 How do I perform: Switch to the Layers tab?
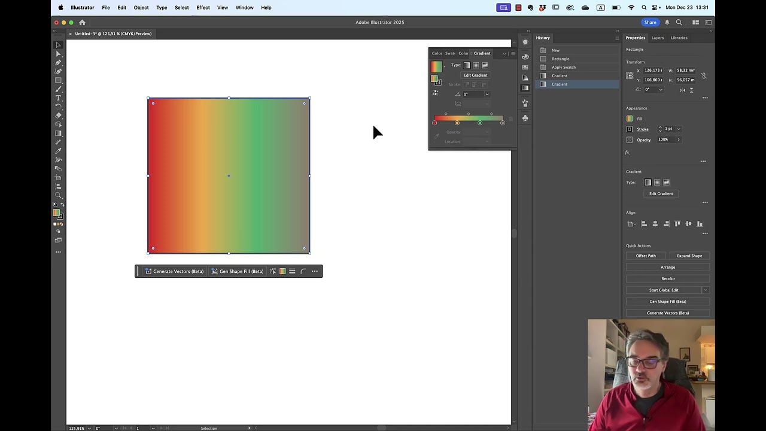657,38
